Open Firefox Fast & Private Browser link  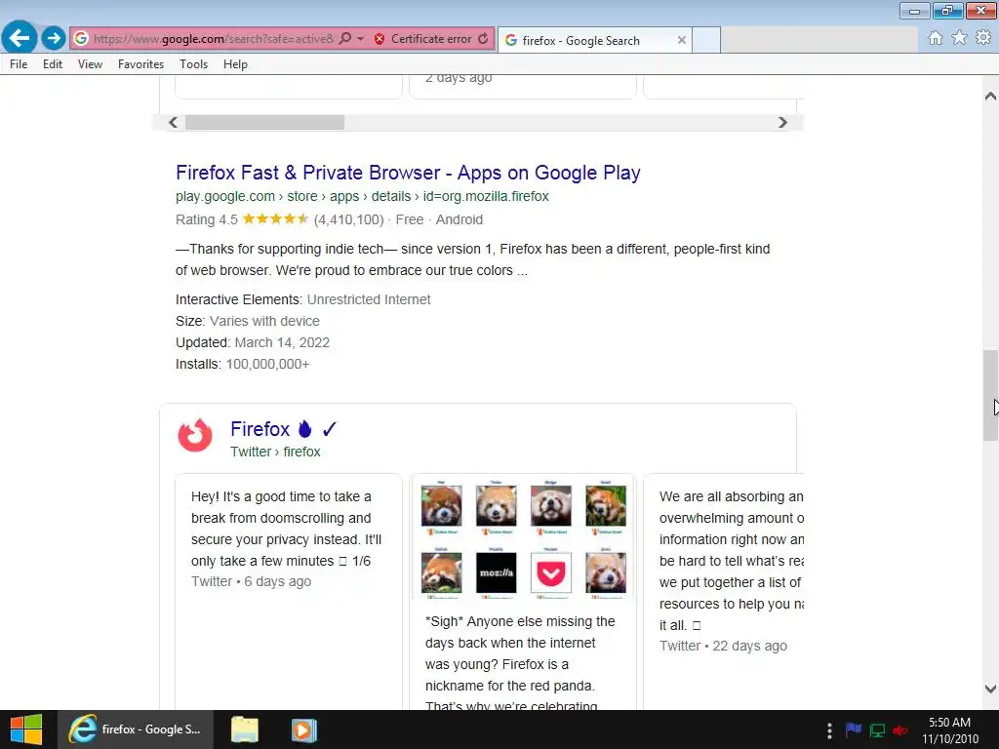click(x=408, y=173)
